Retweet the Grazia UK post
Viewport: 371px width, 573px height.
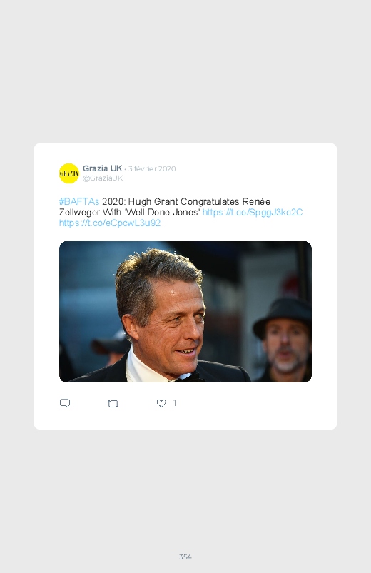coord(113,404)
